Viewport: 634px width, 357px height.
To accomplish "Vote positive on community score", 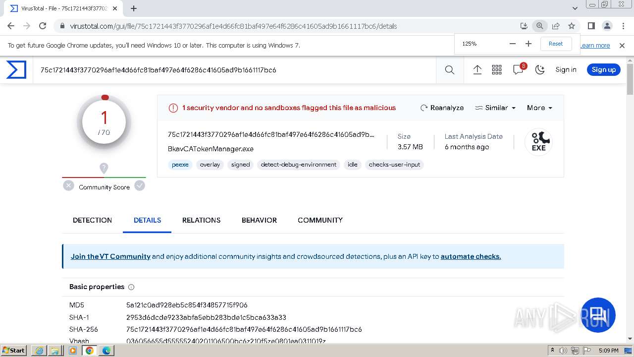I will (140, 185).
